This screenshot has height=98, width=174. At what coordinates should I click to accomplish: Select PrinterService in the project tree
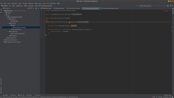click(x=17, y=29)
